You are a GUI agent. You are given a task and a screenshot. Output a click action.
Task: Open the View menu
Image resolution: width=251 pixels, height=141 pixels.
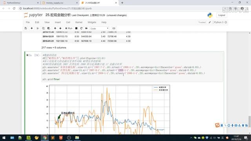click(47, 22)
